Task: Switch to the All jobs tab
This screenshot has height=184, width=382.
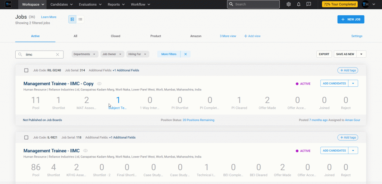Action: click(75, 36)
